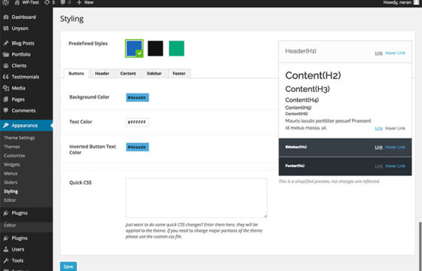Select the blue predefined style
The image size is (422, 271).
(x=134, y=48)
